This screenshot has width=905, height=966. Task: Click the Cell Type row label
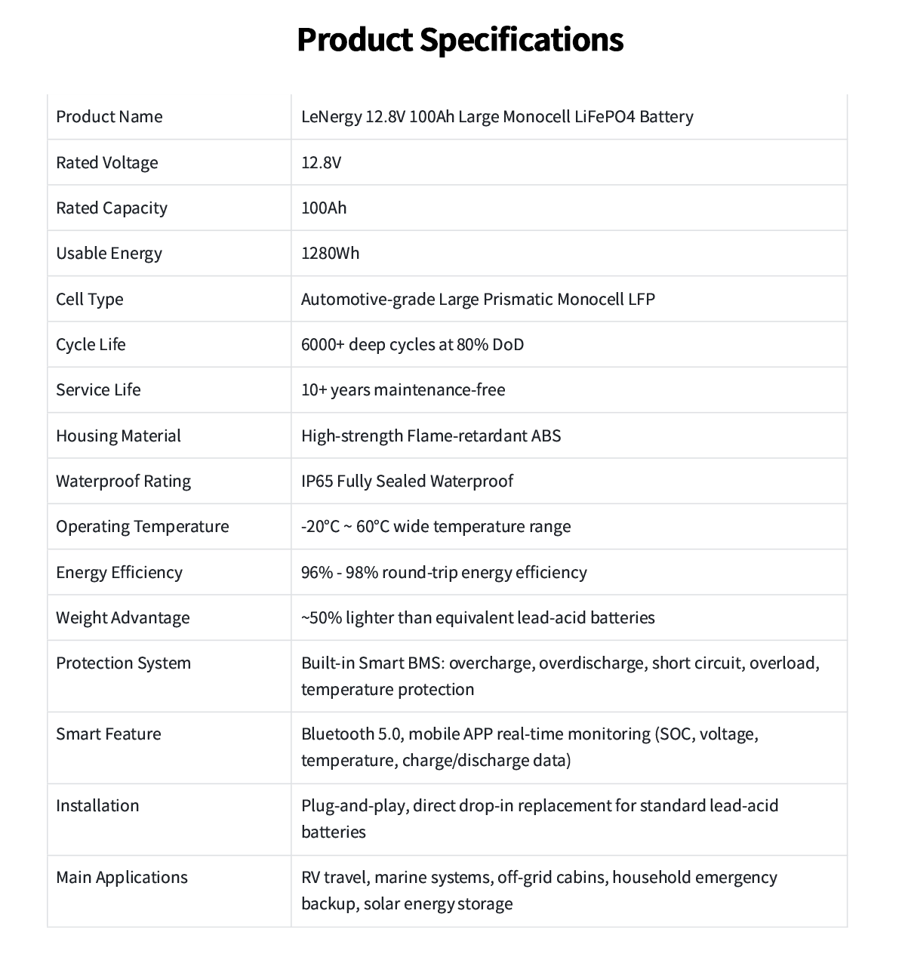(90, 299)
